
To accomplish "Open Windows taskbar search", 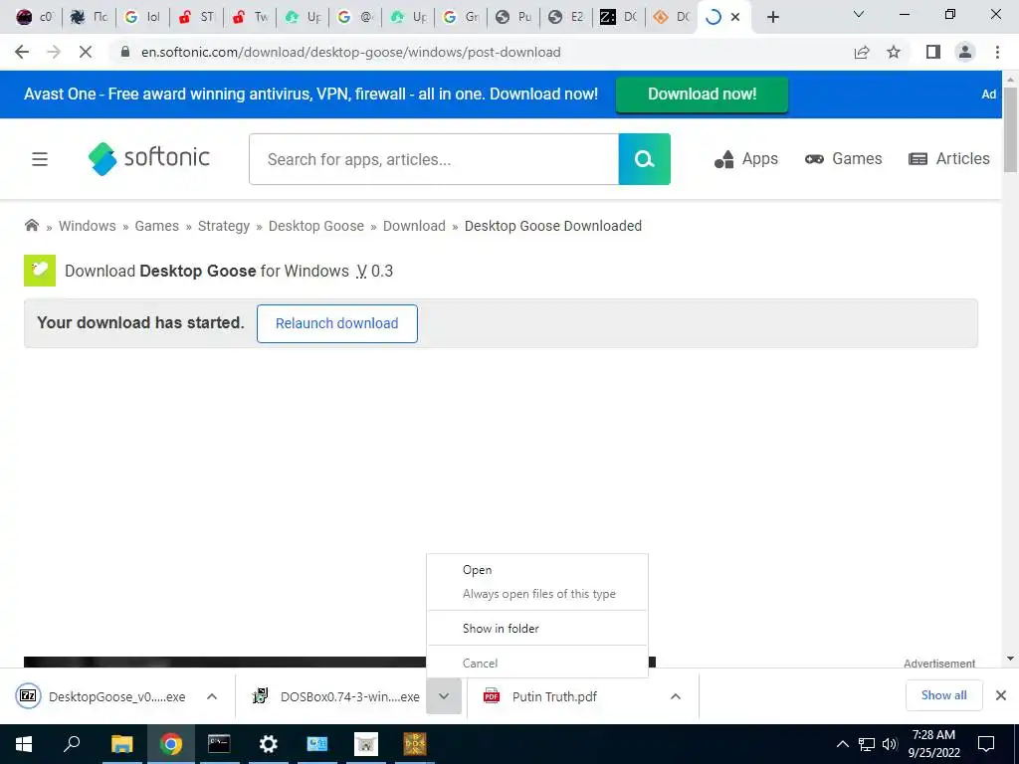I will pos(72,744).
